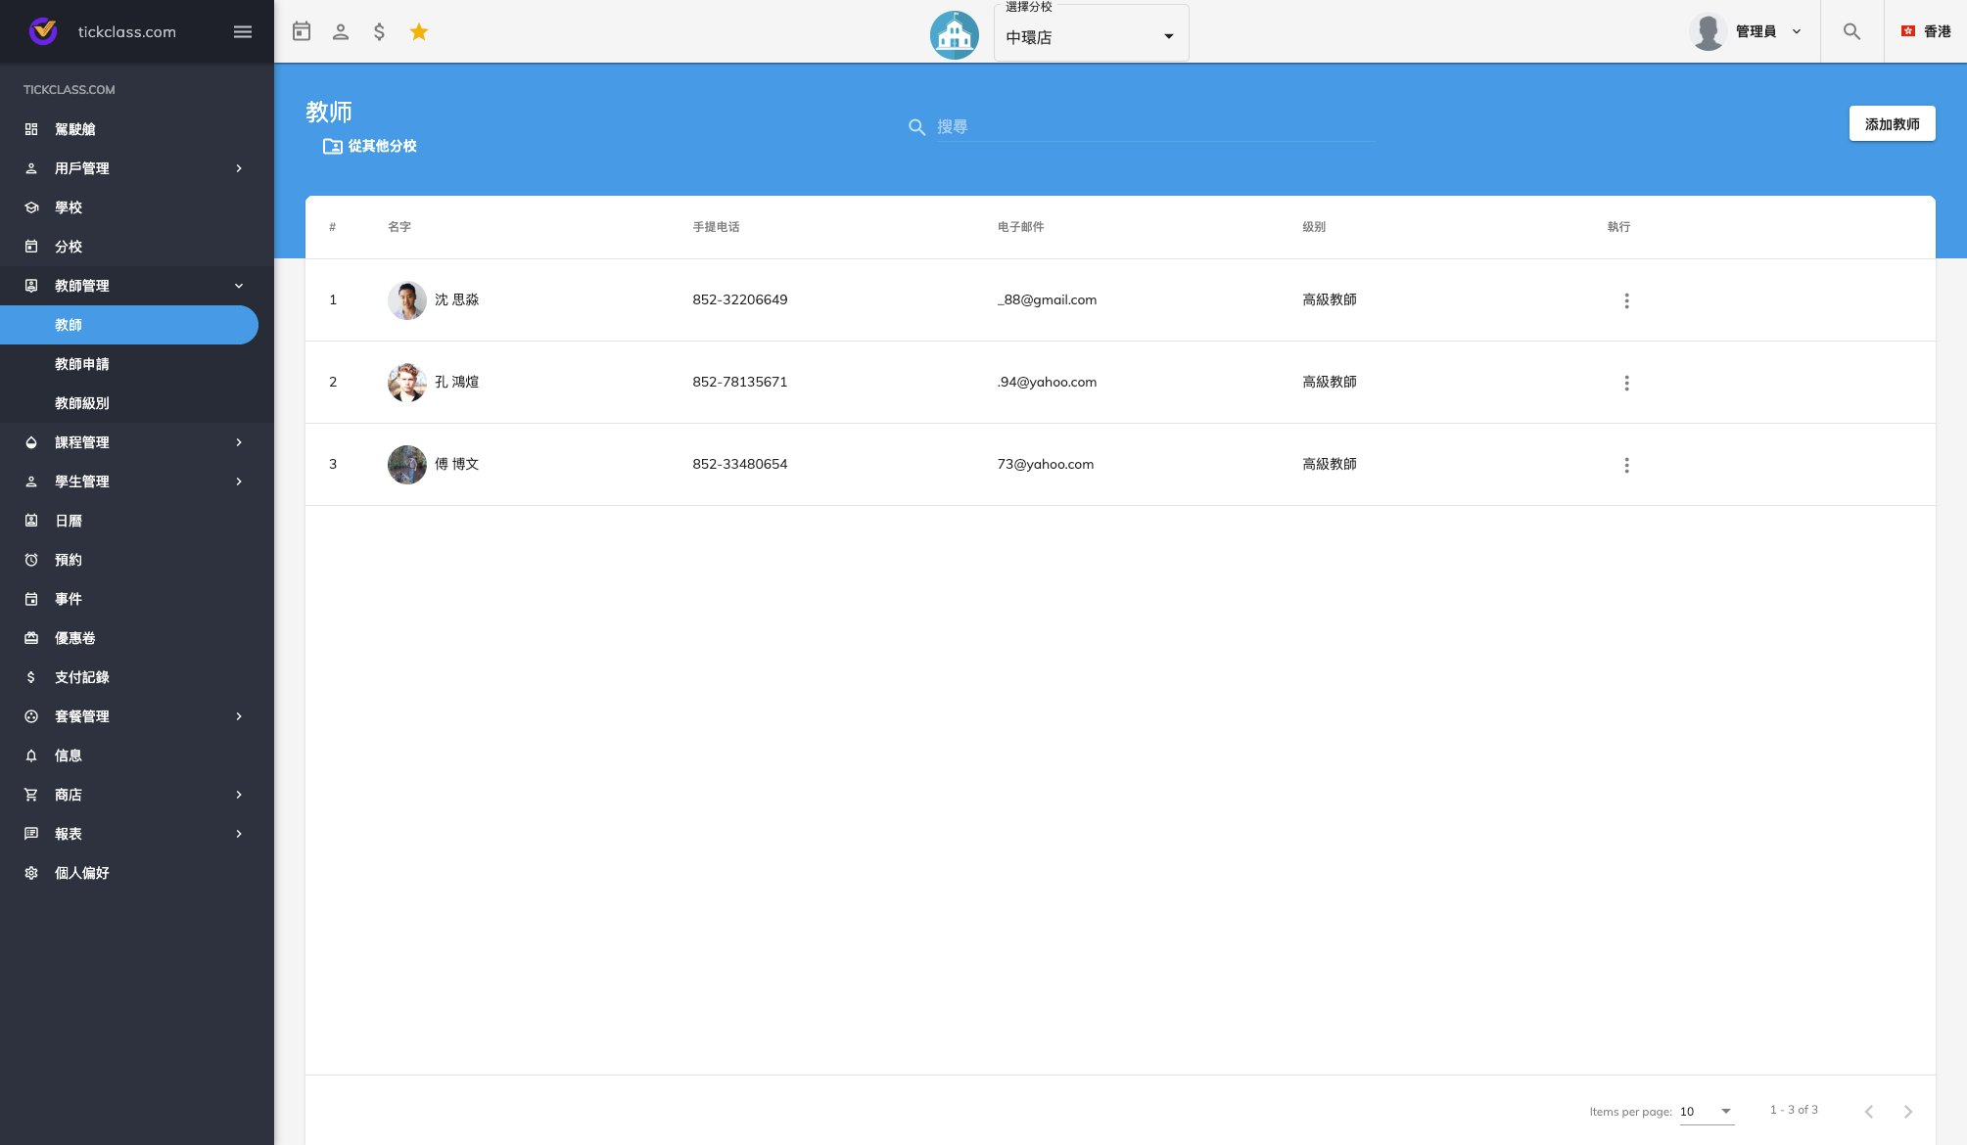This screenshot has width=1967, height=1145.
Task: Go to next page arrow
Action: pos(1908,1112)
